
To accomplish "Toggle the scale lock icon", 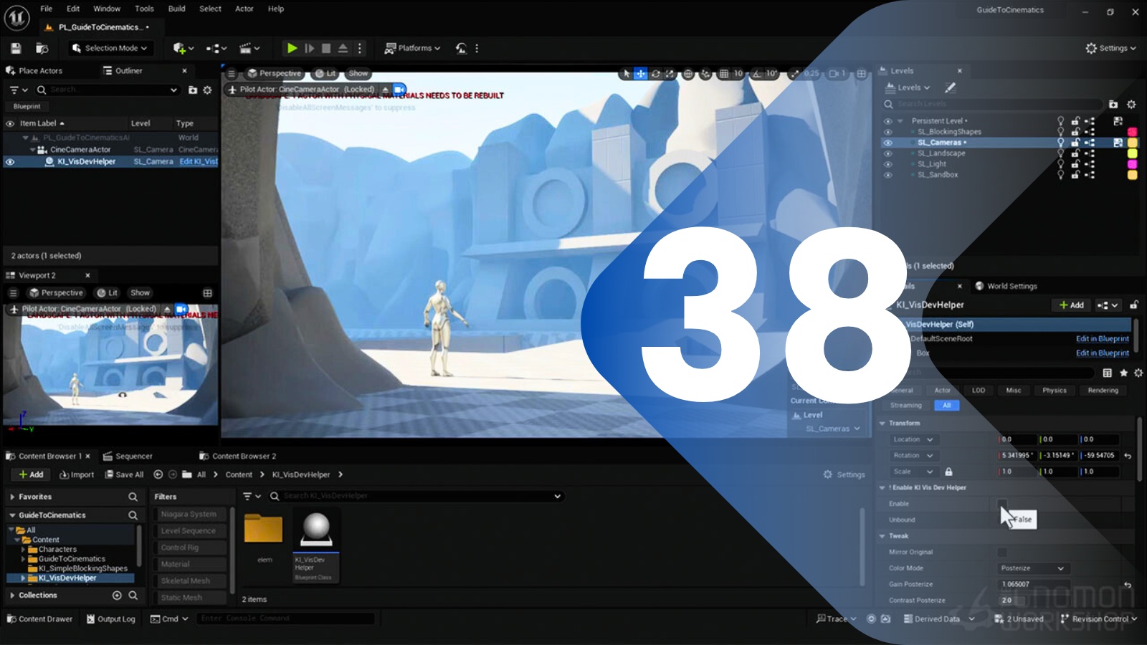I will coord(948,472).
